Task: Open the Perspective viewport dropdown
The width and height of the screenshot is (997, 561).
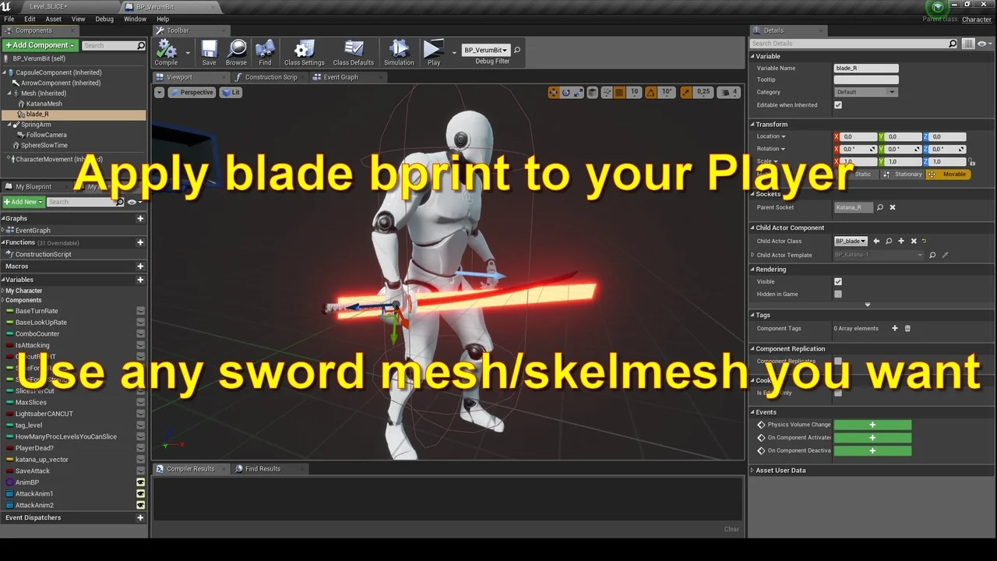Action: [192, 92]
